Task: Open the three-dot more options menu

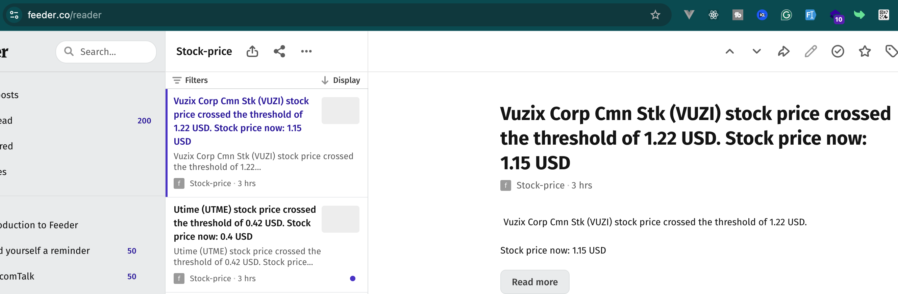Action: tap(306, 52)
